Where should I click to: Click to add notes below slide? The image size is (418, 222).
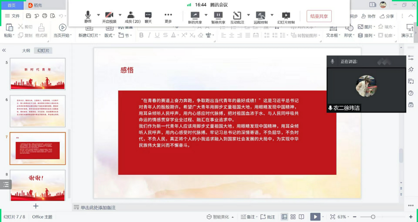98,208
